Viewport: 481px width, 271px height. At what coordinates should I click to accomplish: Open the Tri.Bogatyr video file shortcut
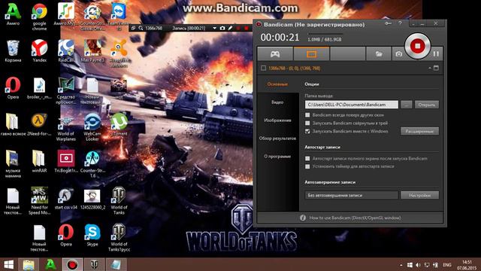(65, 161)
